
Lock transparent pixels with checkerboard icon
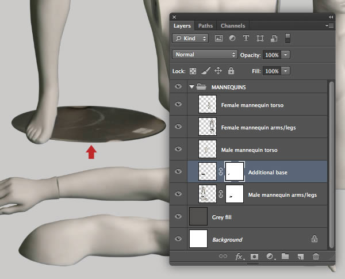(x=193, y=71)
